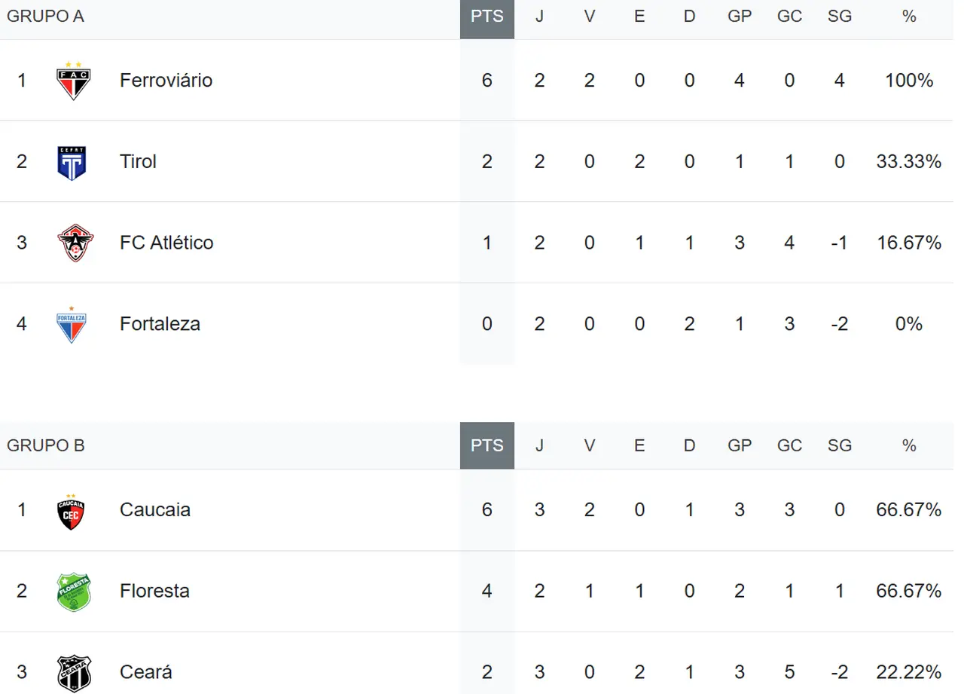Sort Grupo B by PTS column

point(487,445)
